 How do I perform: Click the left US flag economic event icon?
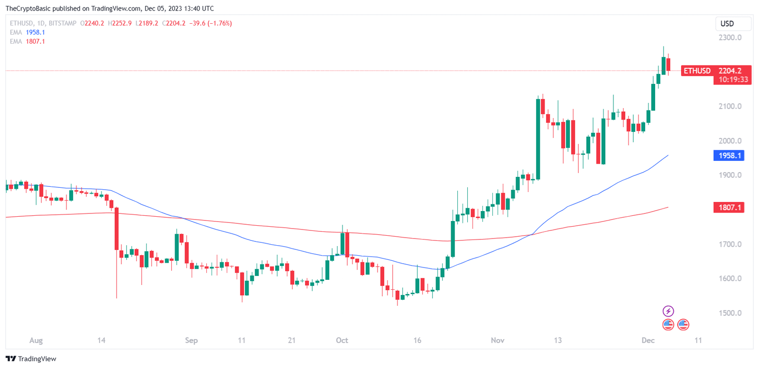point(668,325)
